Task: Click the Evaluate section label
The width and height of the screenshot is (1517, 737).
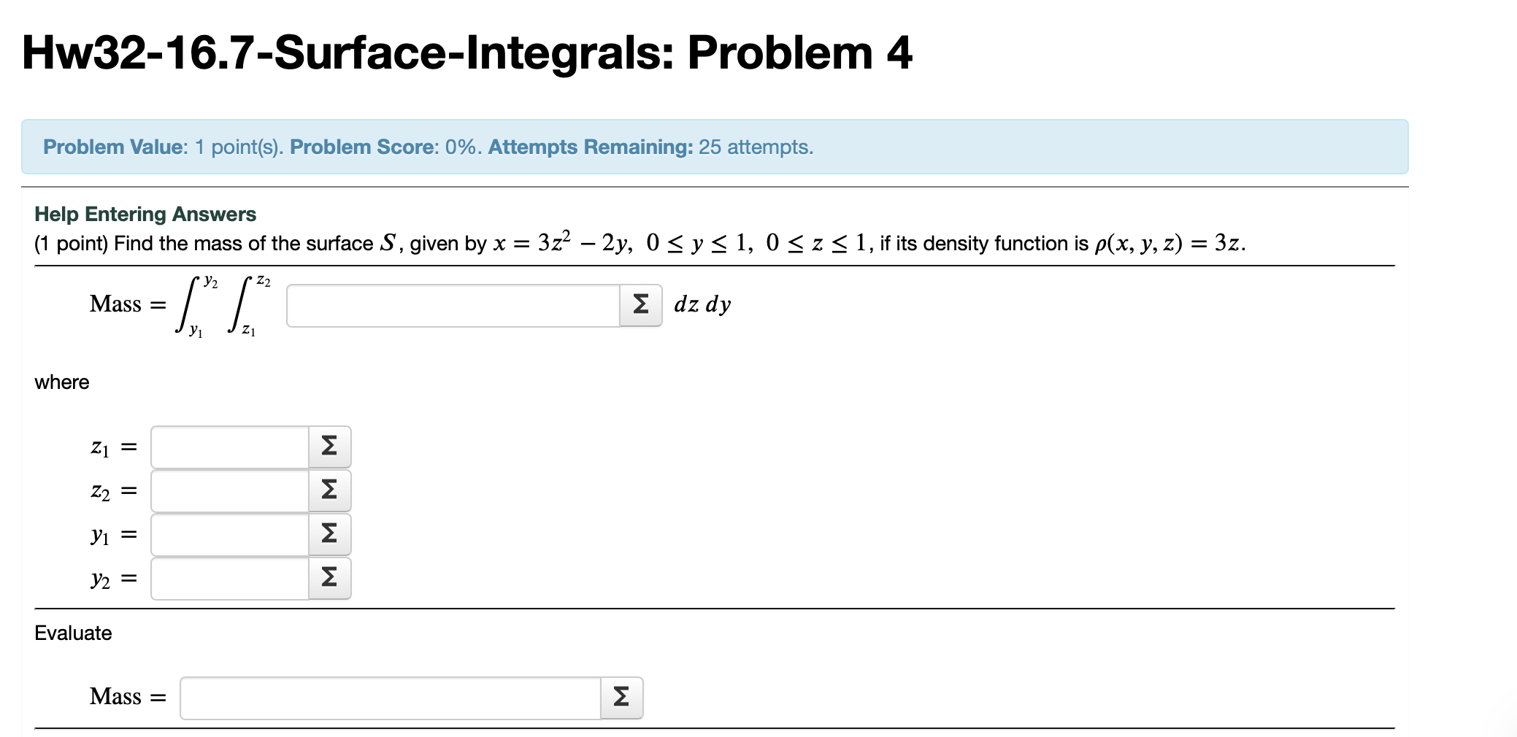Action: [x=72, y=633]
